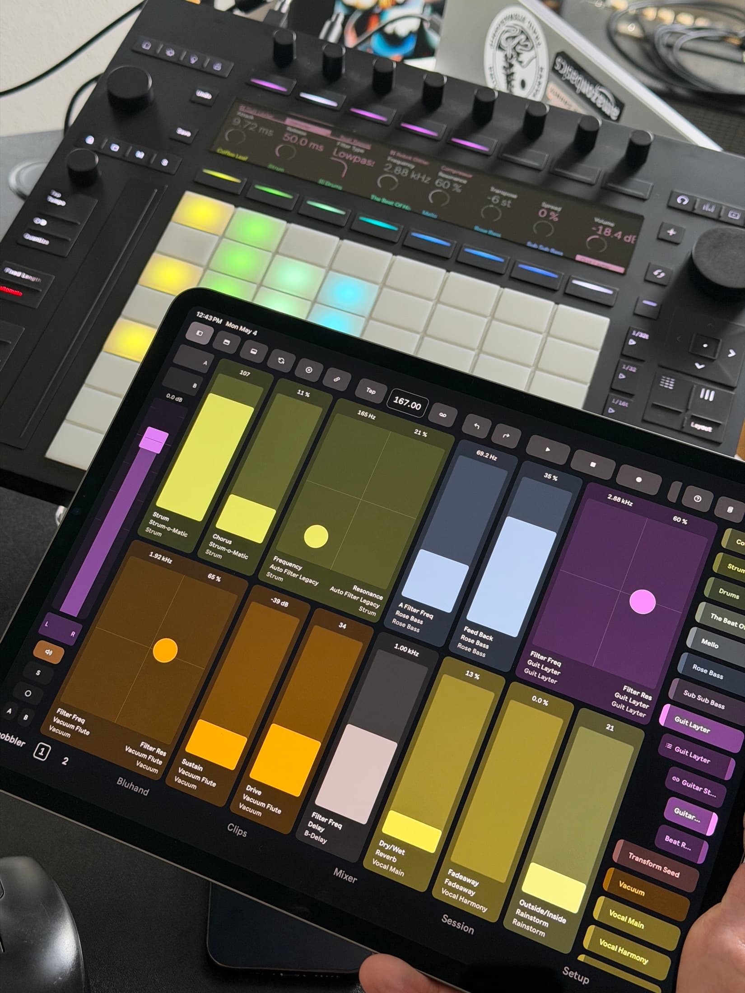This screenshot has width=745, height=993.
Task: Tap the sync refresh arrows icon
Action: pos(281,360)
